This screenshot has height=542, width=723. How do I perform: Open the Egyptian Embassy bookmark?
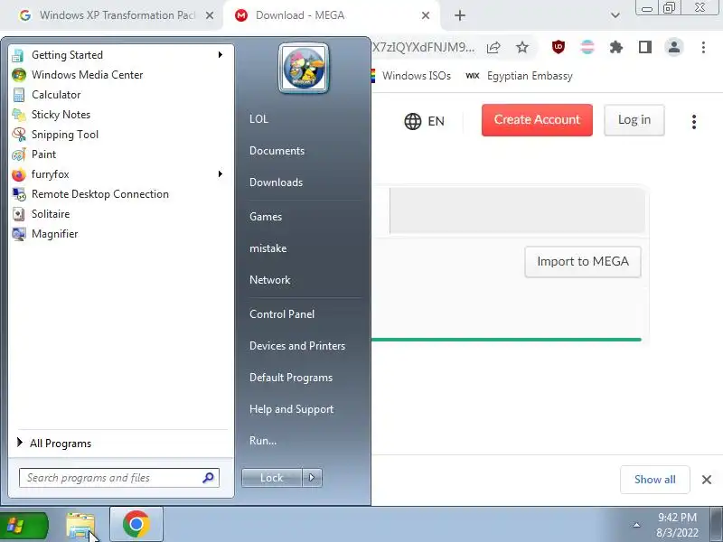point(519,76)
